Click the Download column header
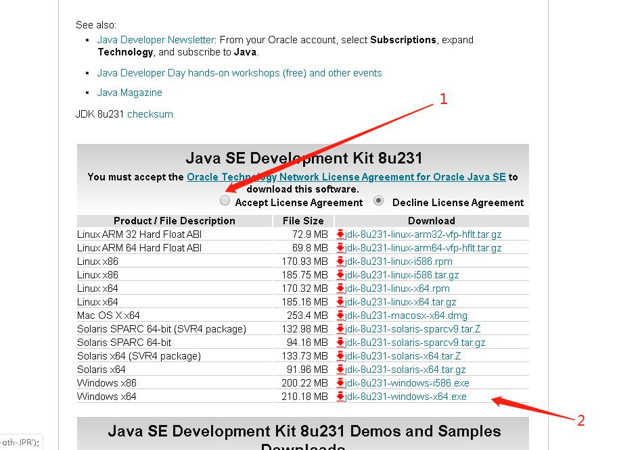The width and height of the screenshot is (617, 450). (x=431, y=221)
